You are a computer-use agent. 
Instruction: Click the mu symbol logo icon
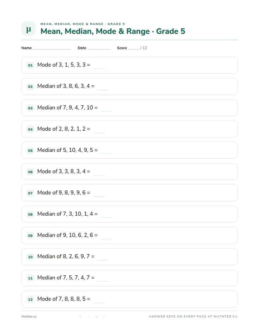[29, 29]
